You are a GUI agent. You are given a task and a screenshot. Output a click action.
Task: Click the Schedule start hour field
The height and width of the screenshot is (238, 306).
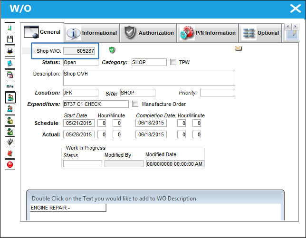(102, 123)
